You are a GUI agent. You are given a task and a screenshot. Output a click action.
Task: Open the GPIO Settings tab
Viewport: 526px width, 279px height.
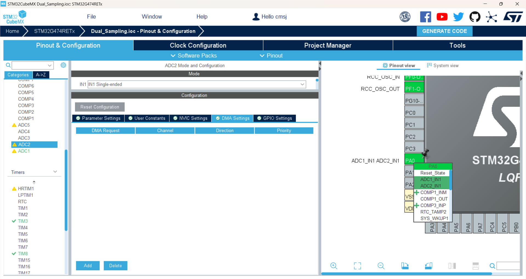pyautogui.click(x=275, y=118)
